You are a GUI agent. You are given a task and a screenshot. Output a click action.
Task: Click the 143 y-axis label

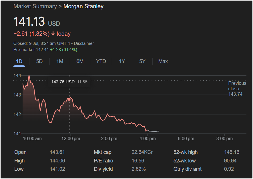17,95
